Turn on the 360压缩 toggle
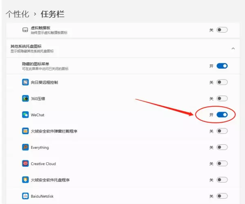245x204 pixels. [222, 99]
